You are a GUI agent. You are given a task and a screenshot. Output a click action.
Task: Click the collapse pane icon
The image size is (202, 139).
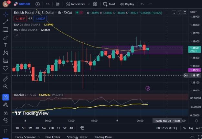pyautogui.click(x=179, y=13)
